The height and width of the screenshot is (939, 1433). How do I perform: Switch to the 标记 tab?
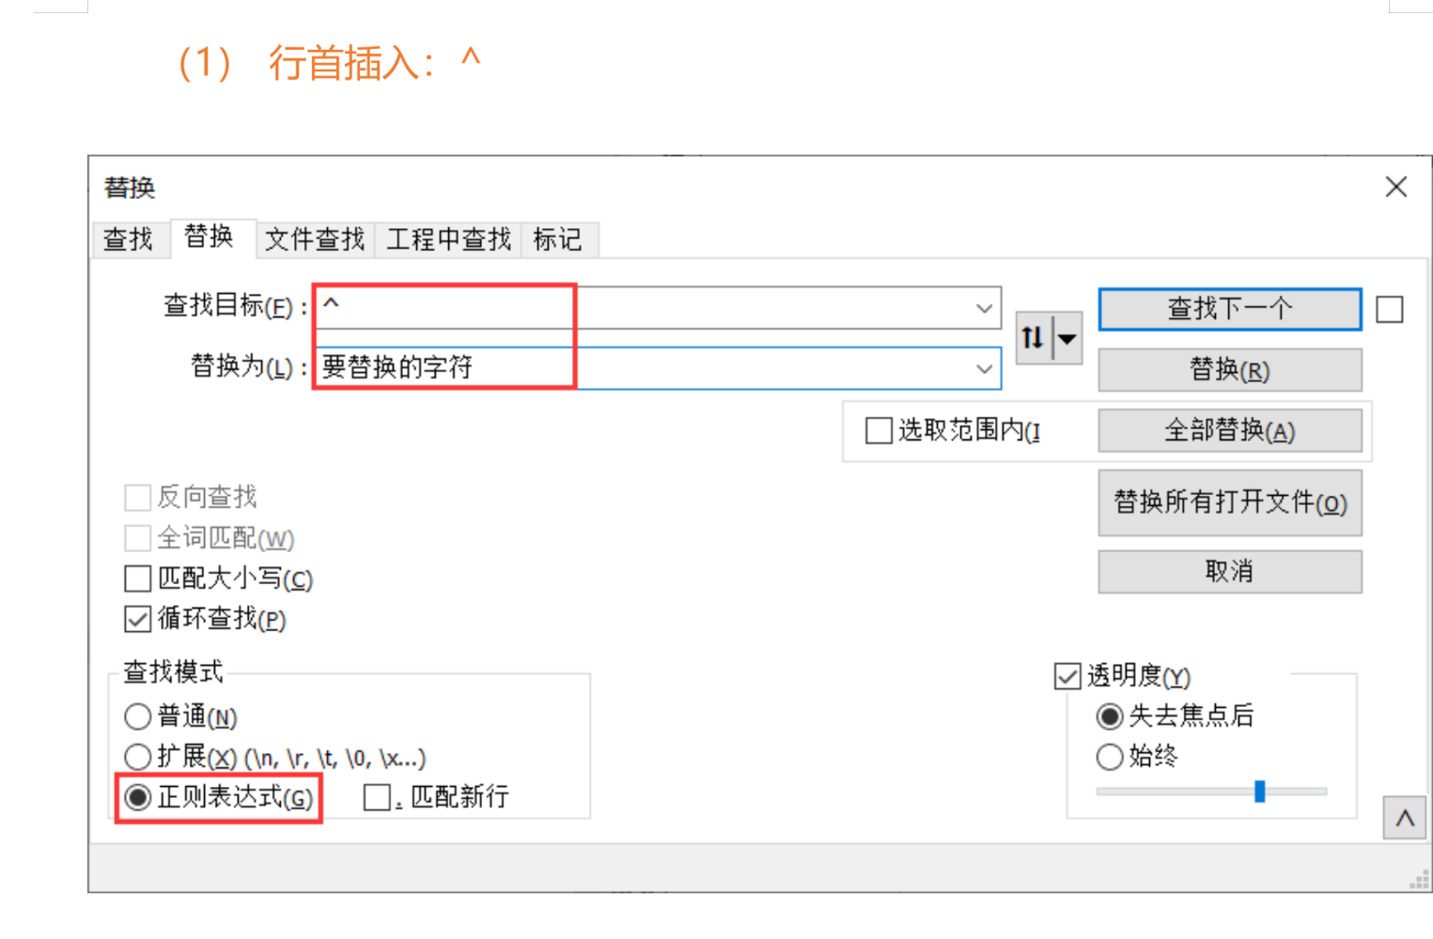[559, 240]
